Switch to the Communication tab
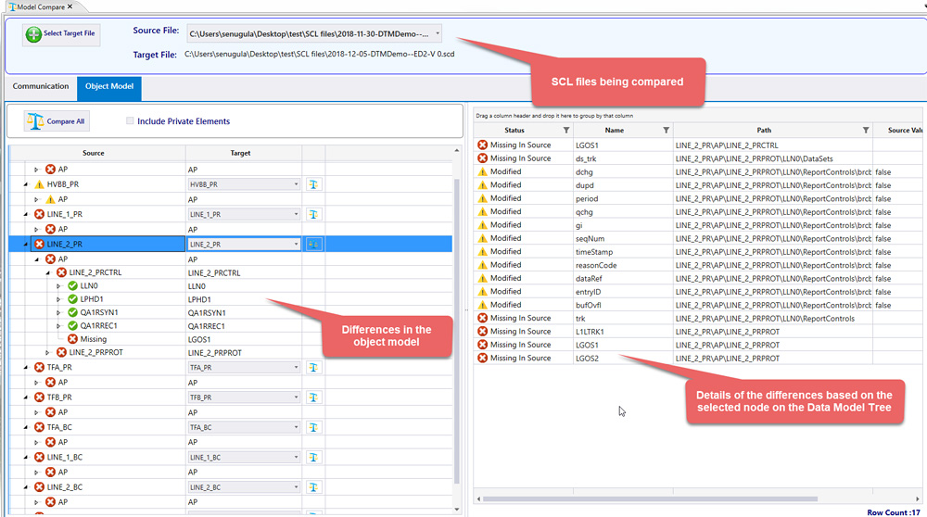 41,87
